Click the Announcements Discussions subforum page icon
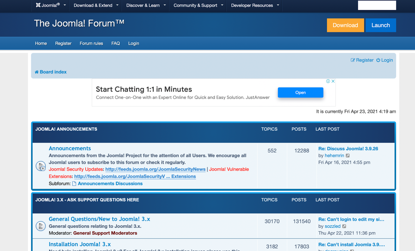The height and width of the screenshot is (251, 415). (74, 183)
